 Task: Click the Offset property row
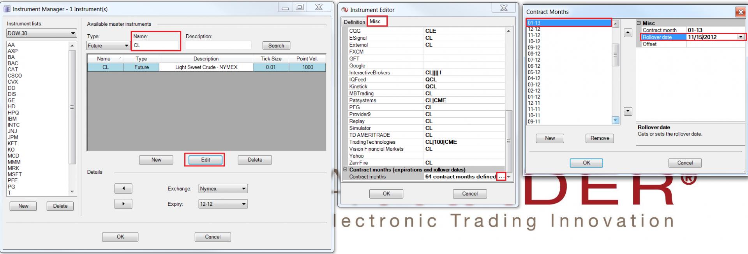click(691, 44)
